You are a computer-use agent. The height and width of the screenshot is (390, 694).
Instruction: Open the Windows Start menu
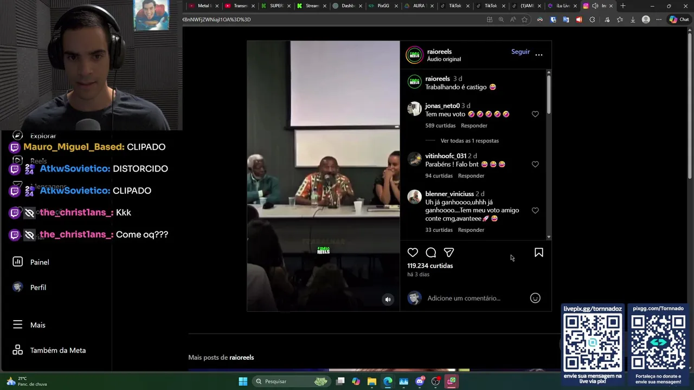tap(243, 381)
